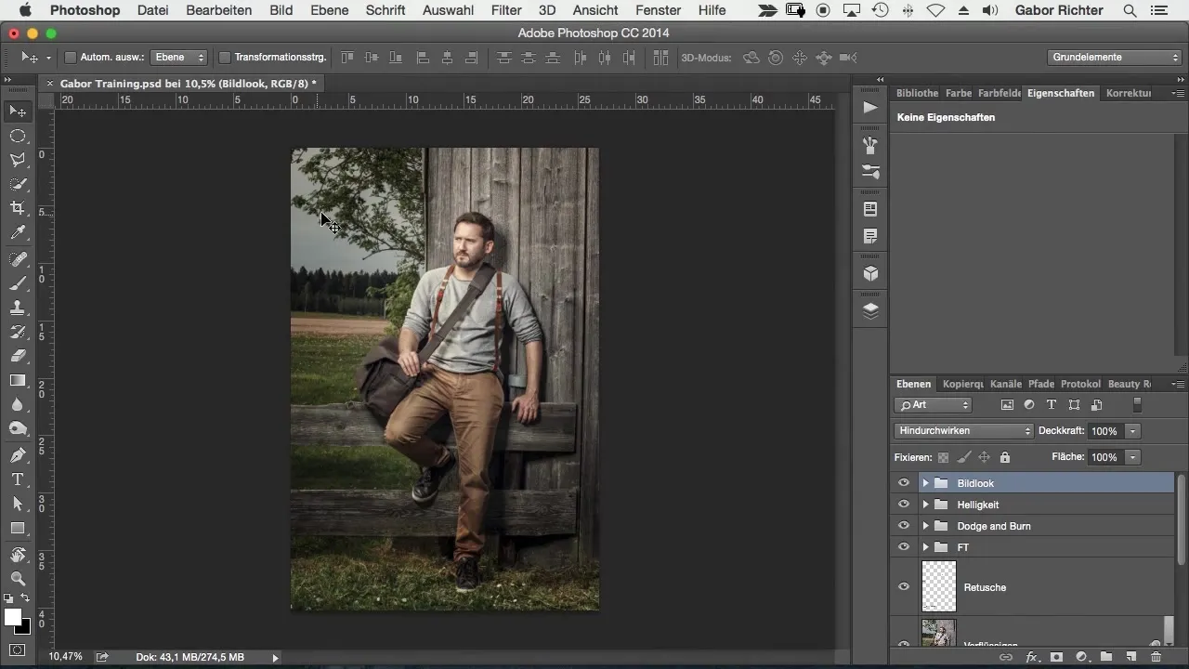
Task: Click the add layer style fx icon
Action: pos(1031,657)
